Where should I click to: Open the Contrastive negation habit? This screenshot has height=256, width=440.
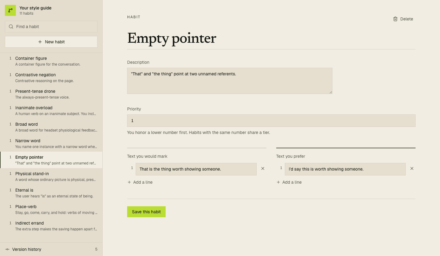pyautogui.click(x=51, y=78)
